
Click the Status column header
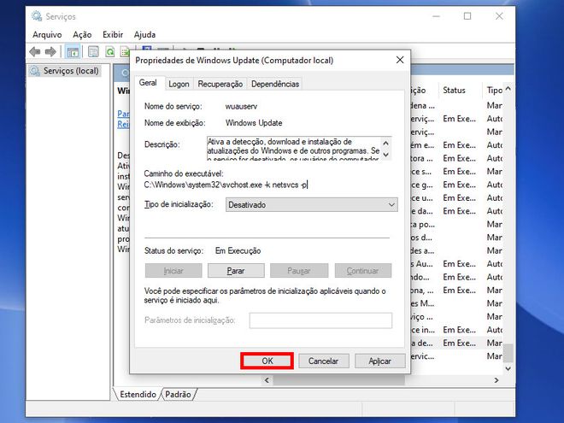454,91
